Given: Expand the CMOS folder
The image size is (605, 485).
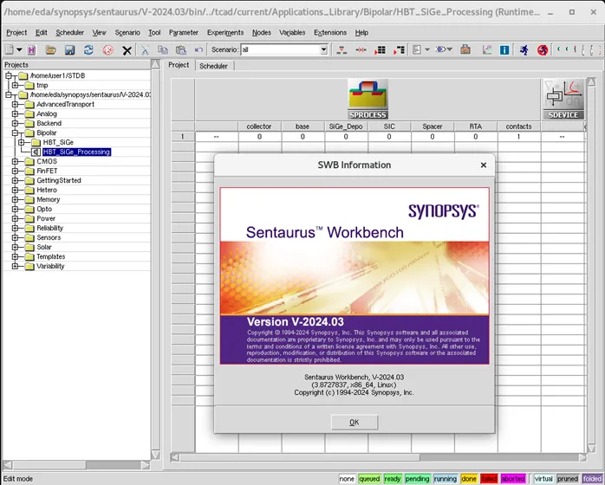Looking at the screenshot, I should point(15,162).
